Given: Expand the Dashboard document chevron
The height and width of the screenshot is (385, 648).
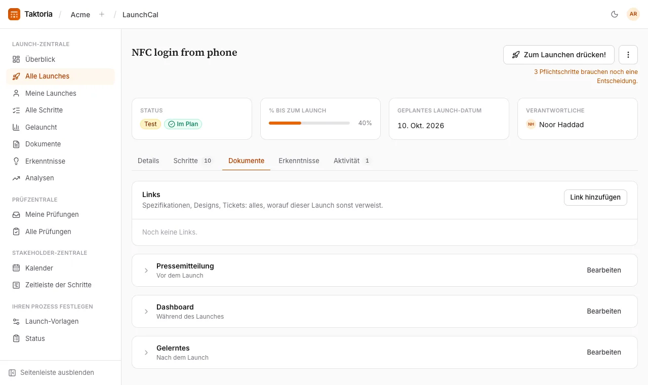Looking at the screenshot, I should (146, 312).
